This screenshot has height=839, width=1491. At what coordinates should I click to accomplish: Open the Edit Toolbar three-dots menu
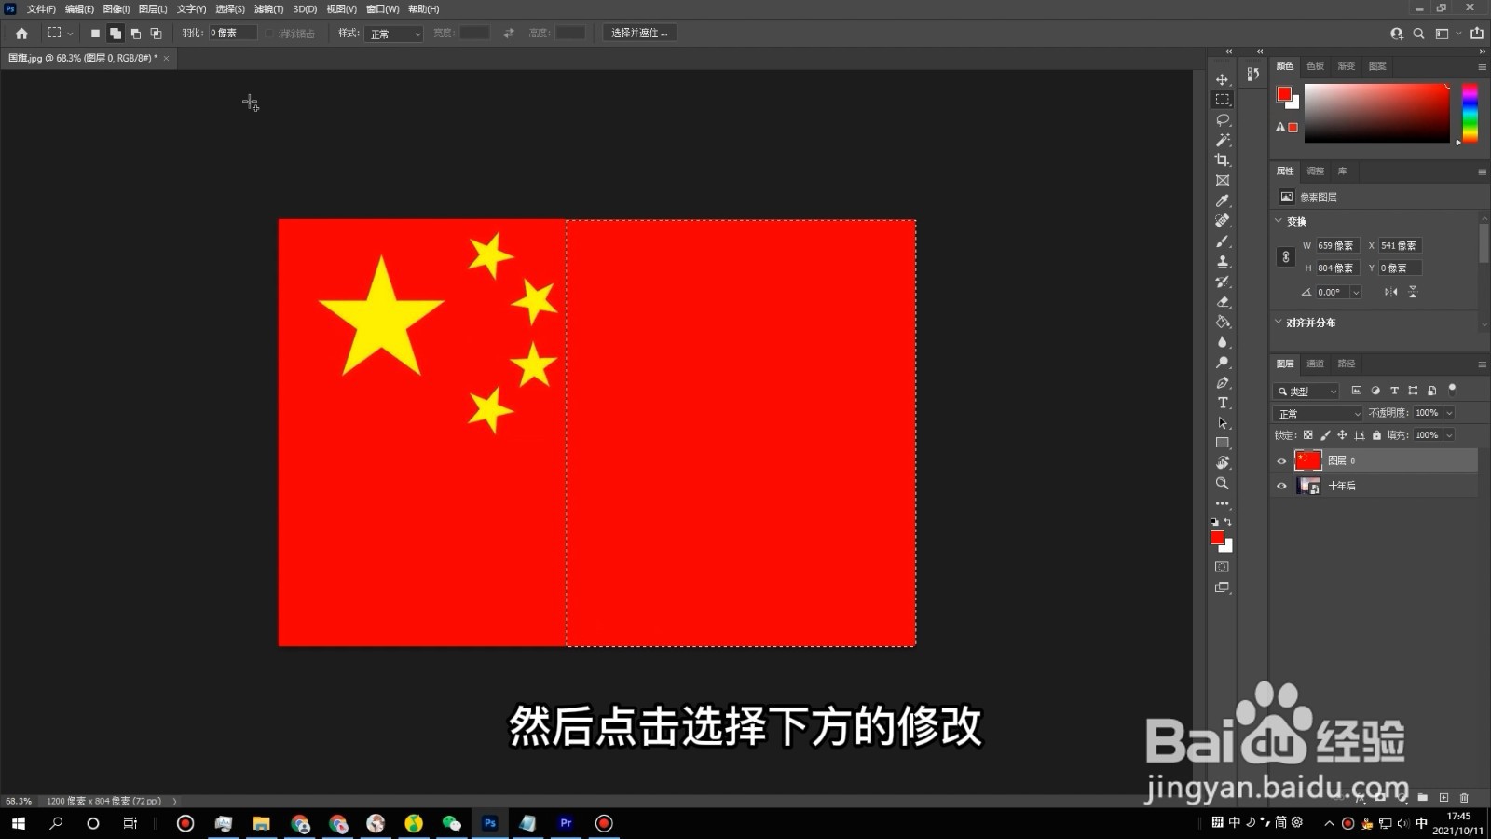(x=1222, y=503)
